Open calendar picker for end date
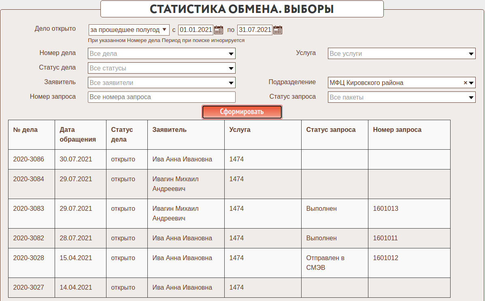This screenshot has width=485, height=301. click(278, 30)
